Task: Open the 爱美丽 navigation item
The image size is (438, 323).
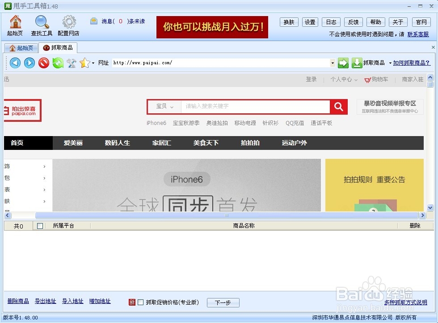Action: (x=73, y=143)
